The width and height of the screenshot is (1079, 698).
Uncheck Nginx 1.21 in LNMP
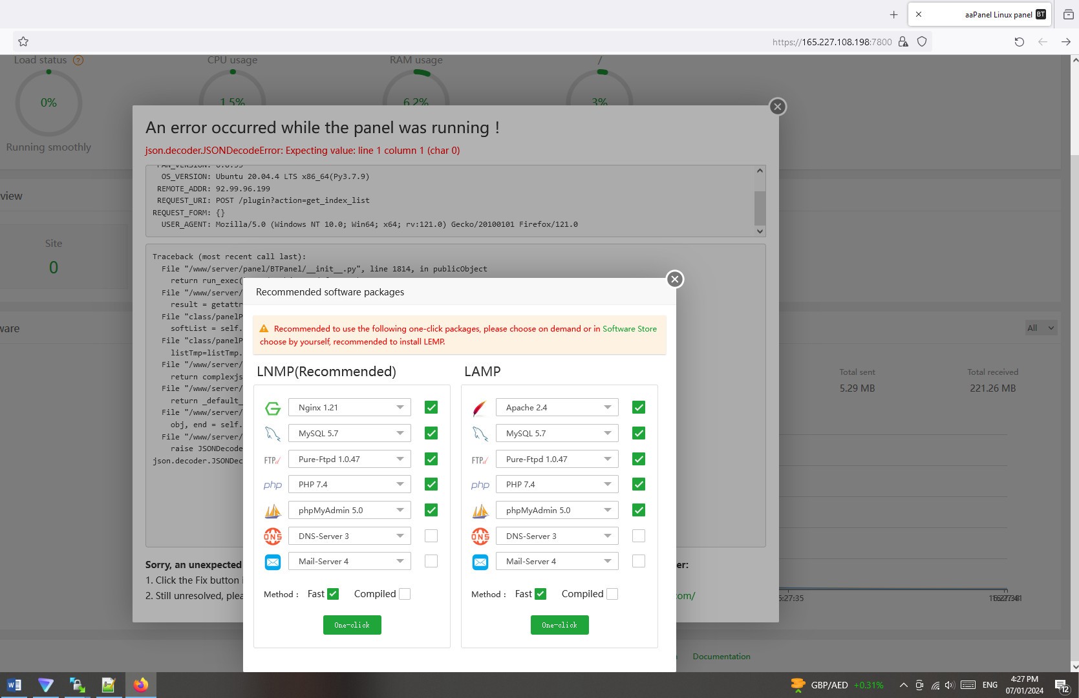tap(431, 407)
